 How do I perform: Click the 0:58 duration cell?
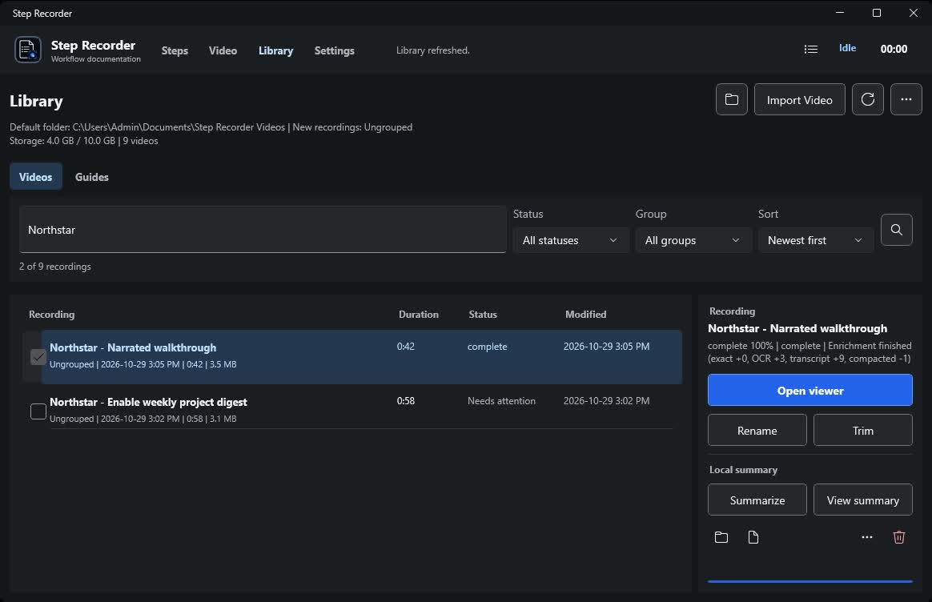tap(405, 401)
